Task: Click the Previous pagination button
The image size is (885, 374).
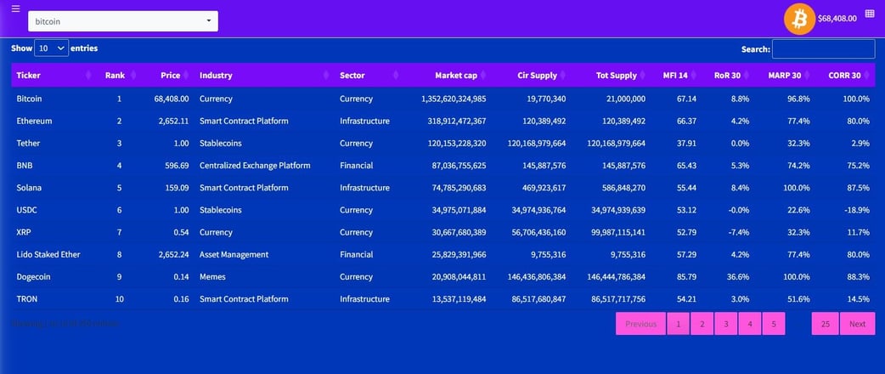Action: (x=640, y=324)
